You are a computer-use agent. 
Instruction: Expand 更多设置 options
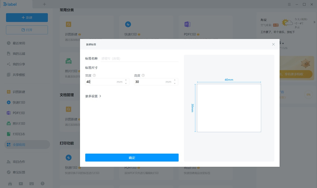93,96
